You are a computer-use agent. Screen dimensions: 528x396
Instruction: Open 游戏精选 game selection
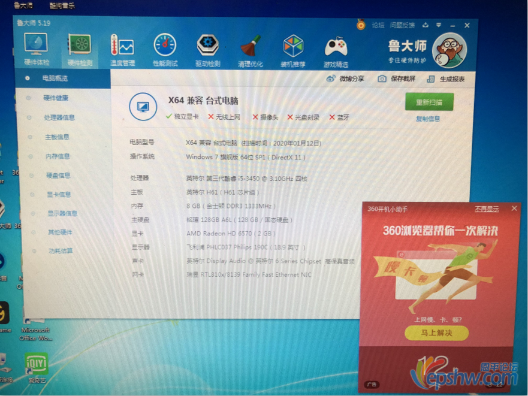pyautogui.click(x=336, y=52)
